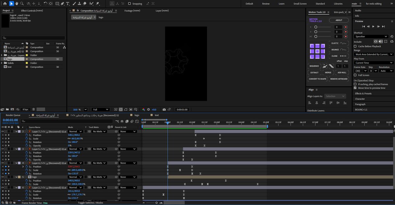Show channel and color management settings
Screen dimensions: 395x205
[x=143, y=110]
